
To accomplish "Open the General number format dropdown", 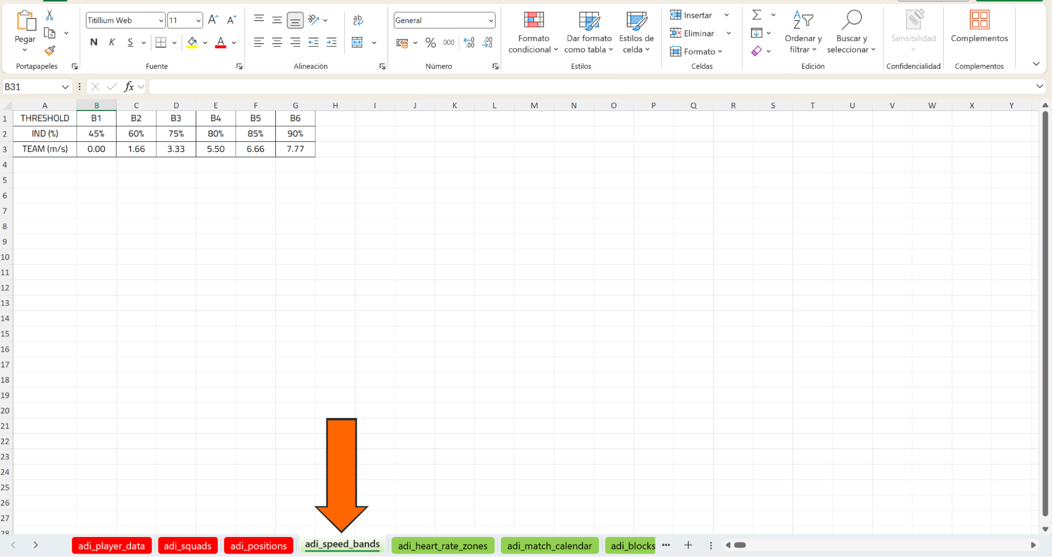I will pyautogui.click(x=490, y=21).
